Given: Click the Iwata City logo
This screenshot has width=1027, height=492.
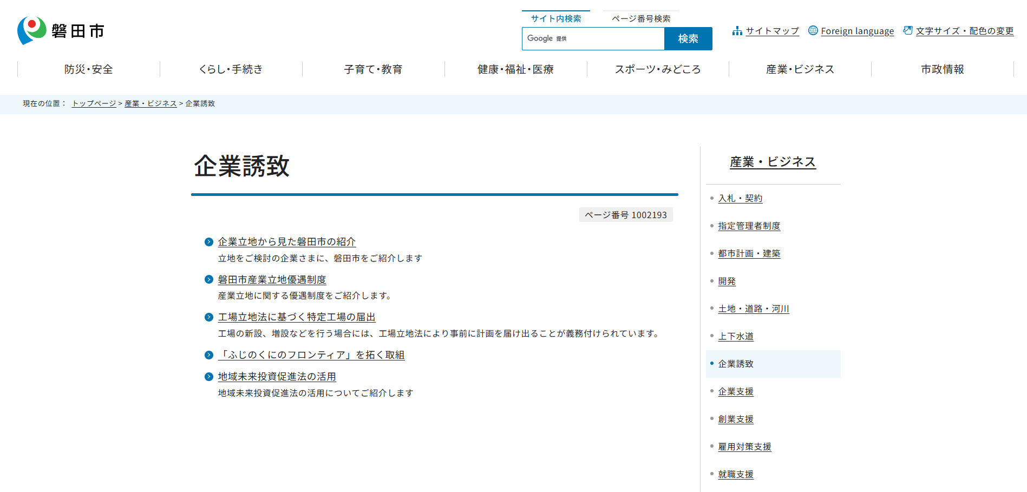Looking at the screenshot, I should 61,31.
